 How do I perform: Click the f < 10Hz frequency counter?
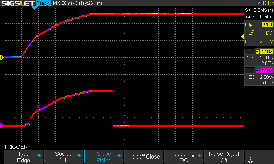[264, 3]
